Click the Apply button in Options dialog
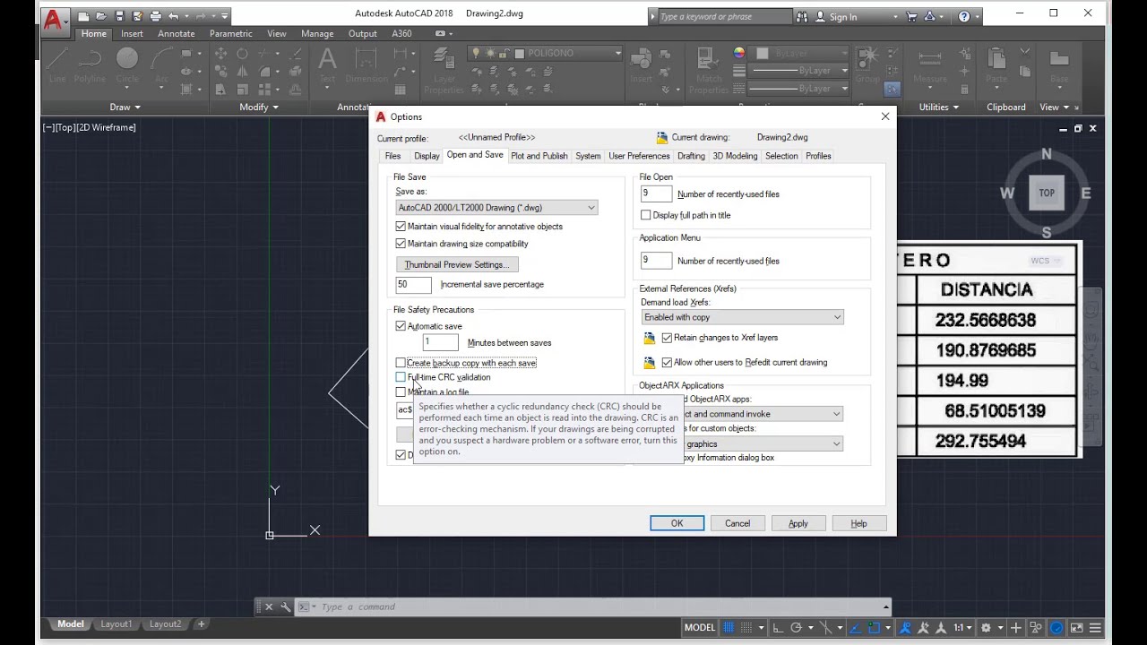This screenshot has height=645, width=1147. 798,523
